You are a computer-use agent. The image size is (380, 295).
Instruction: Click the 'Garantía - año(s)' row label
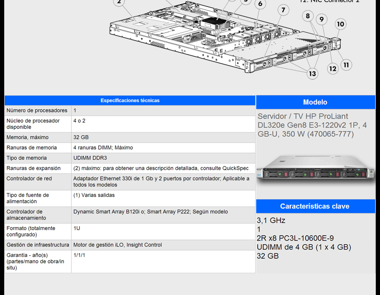35,261
